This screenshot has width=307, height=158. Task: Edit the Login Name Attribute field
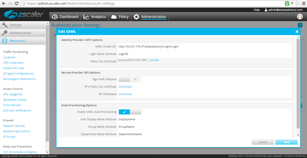[204, 54]
